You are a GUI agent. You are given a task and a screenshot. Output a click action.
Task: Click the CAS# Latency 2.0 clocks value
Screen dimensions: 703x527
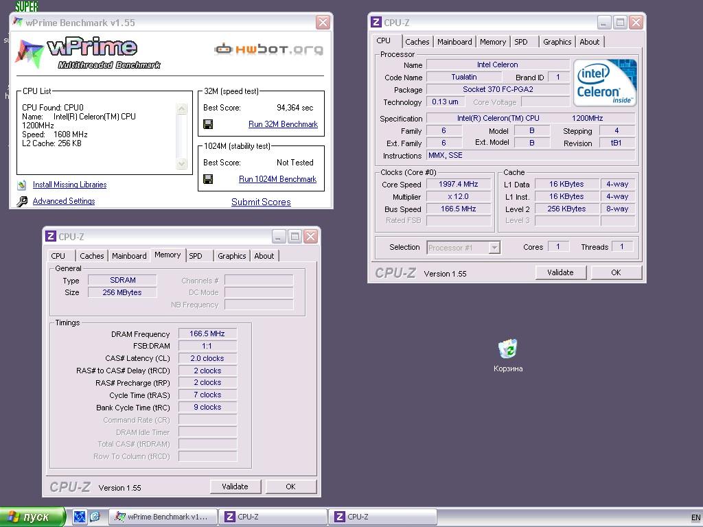click(x=207, y=358)
